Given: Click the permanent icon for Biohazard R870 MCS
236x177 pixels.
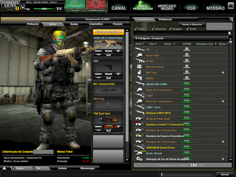Looking at the screenshot, I should point(187,113).
